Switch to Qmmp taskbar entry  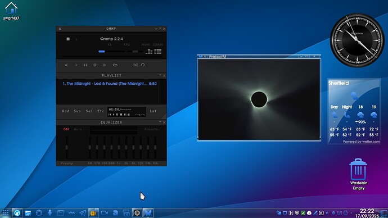[x=137, y=213]
